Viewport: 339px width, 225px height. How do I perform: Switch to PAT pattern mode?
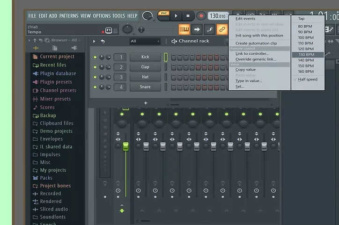pos(164,14)
